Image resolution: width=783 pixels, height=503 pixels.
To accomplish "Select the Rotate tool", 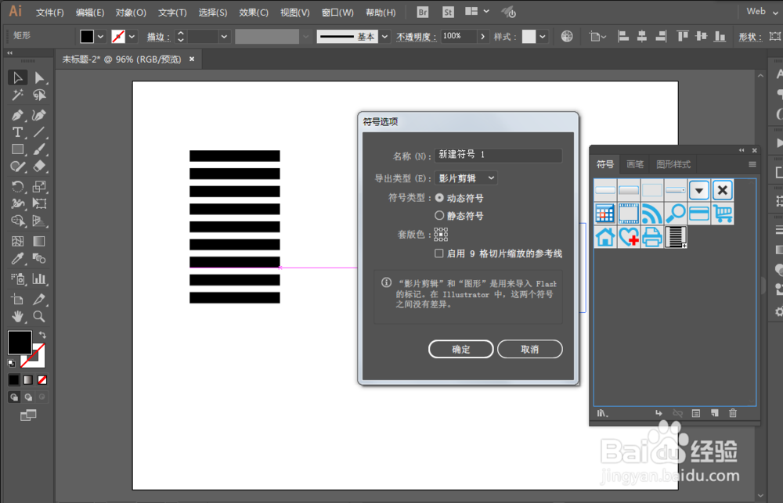I will [17, 187].
